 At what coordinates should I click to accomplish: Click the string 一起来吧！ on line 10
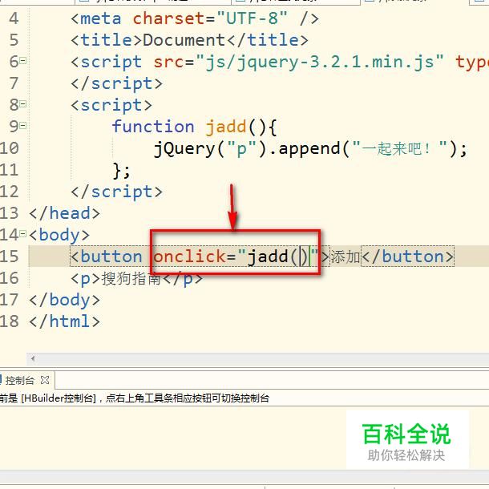tap(400, 148)
